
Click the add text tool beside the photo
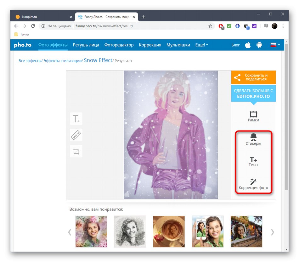pos(76,119)
